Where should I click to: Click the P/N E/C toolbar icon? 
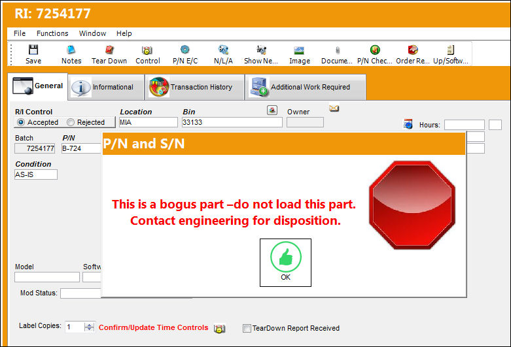[185, 50]
